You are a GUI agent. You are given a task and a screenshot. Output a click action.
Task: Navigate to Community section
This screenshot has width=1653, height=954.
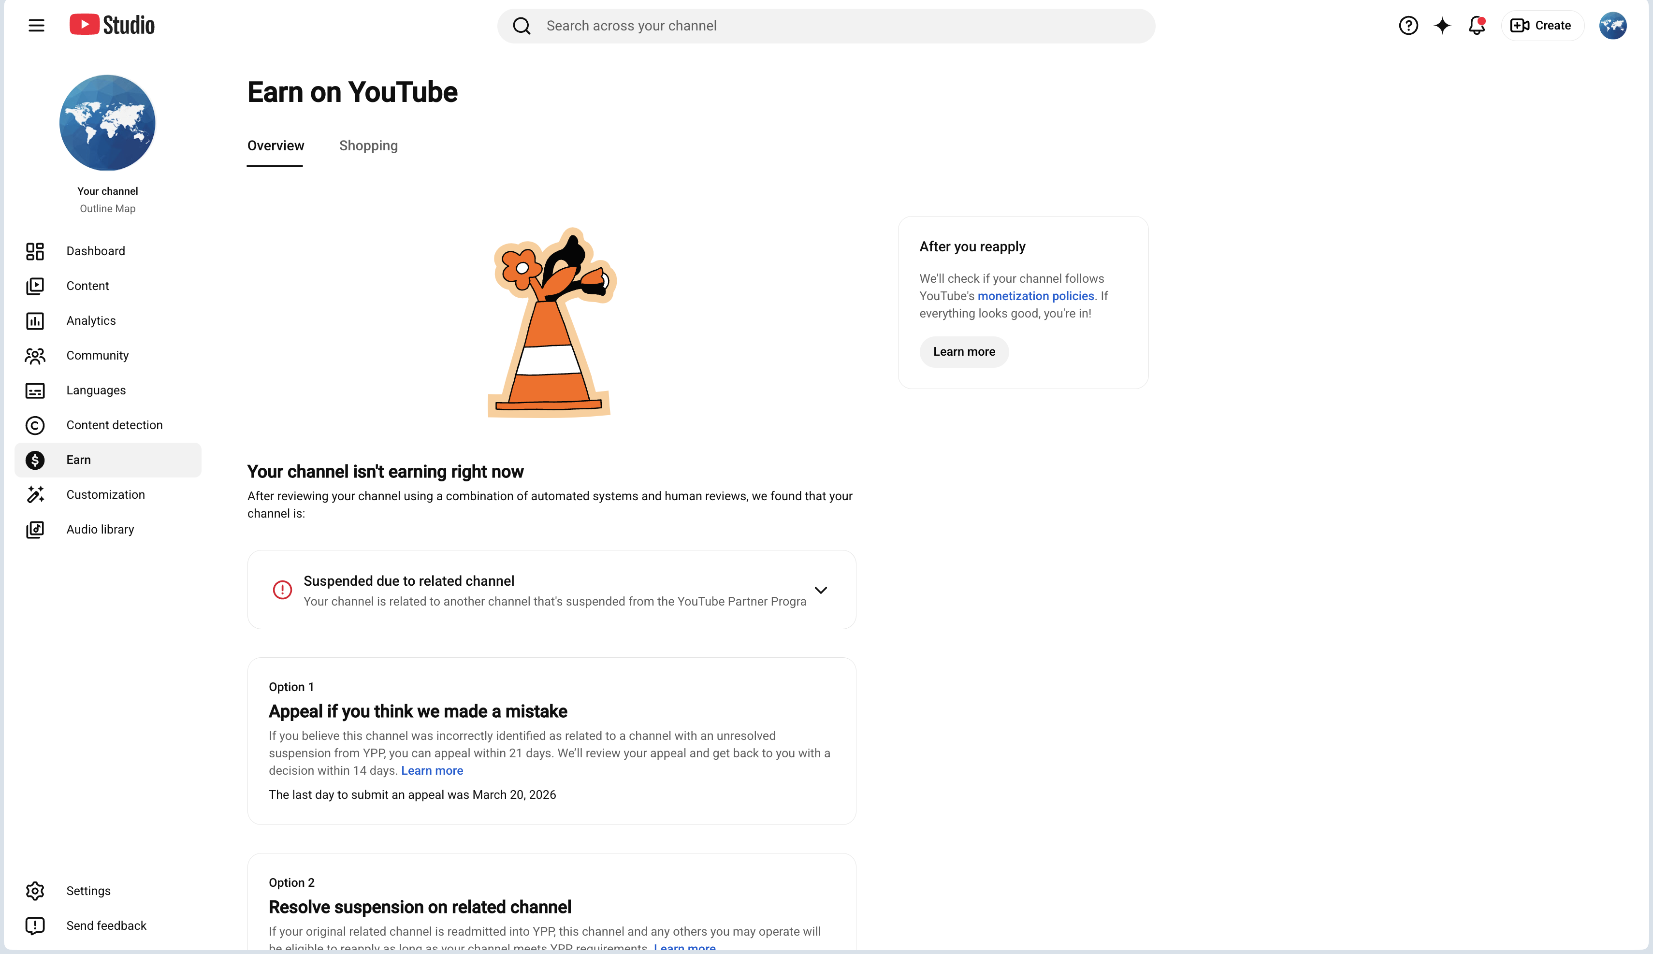pos(108,356)
